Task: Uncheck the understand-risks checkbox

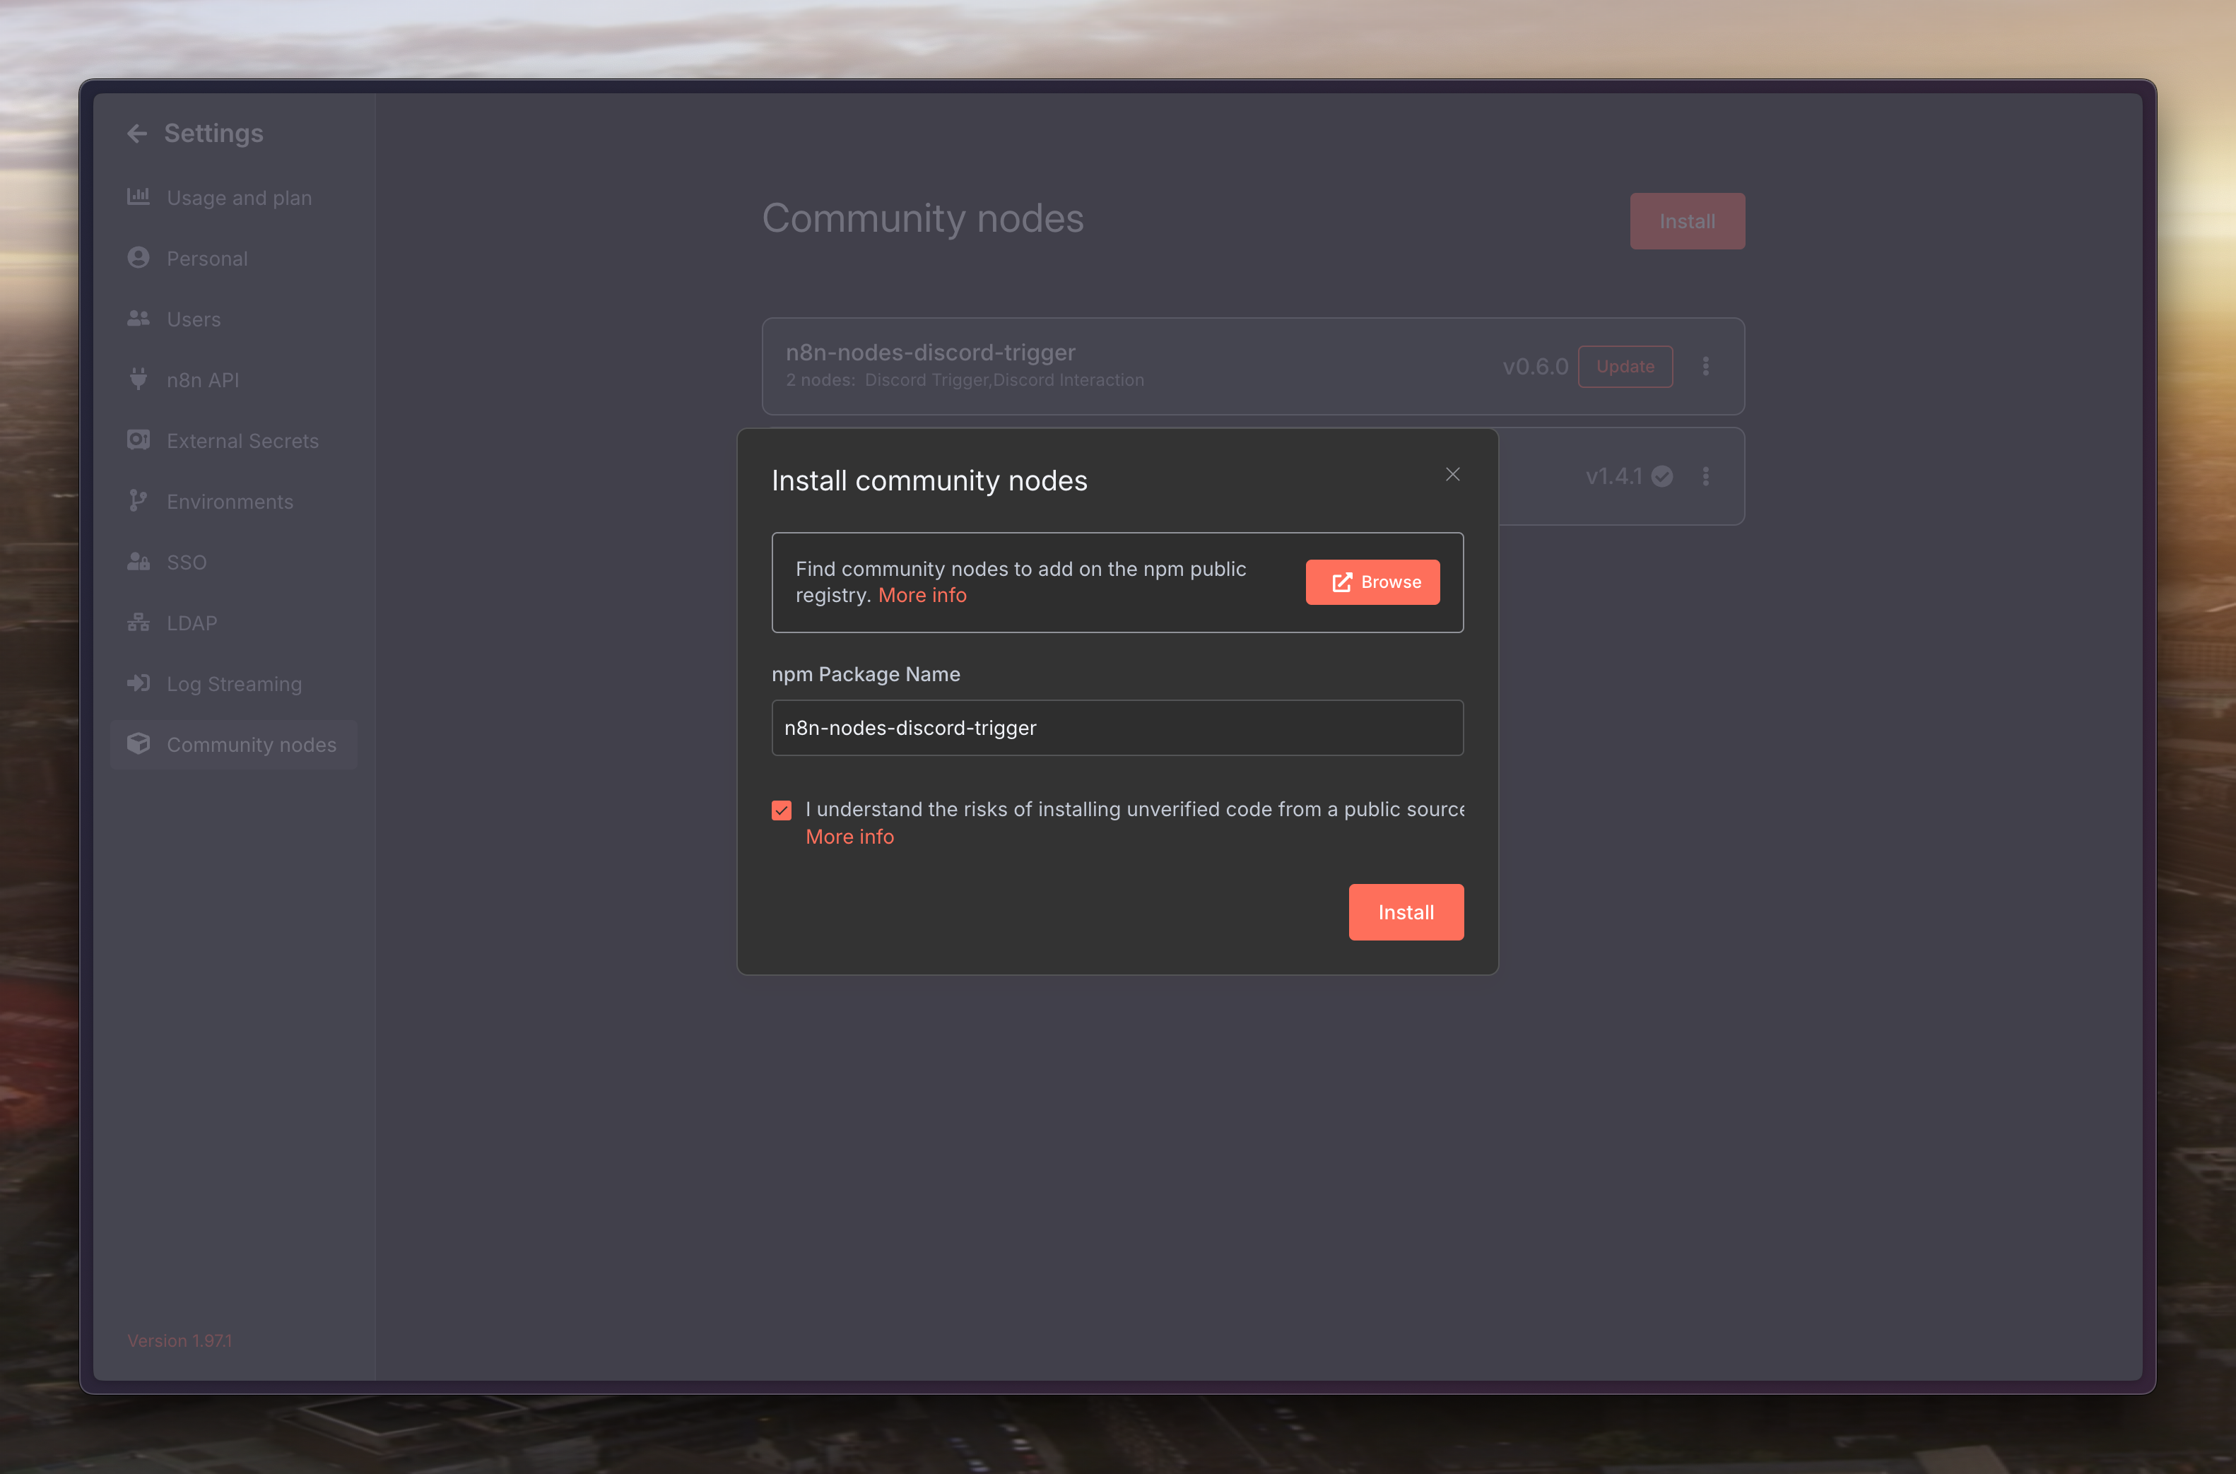Action: click(781, 810)
